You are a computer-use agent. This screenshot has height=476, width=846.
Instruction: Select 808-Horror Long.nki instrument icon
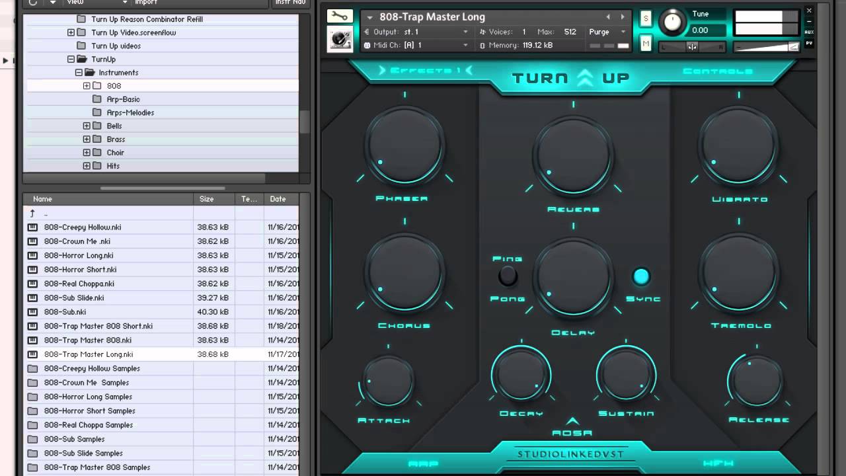coord(32,255)
